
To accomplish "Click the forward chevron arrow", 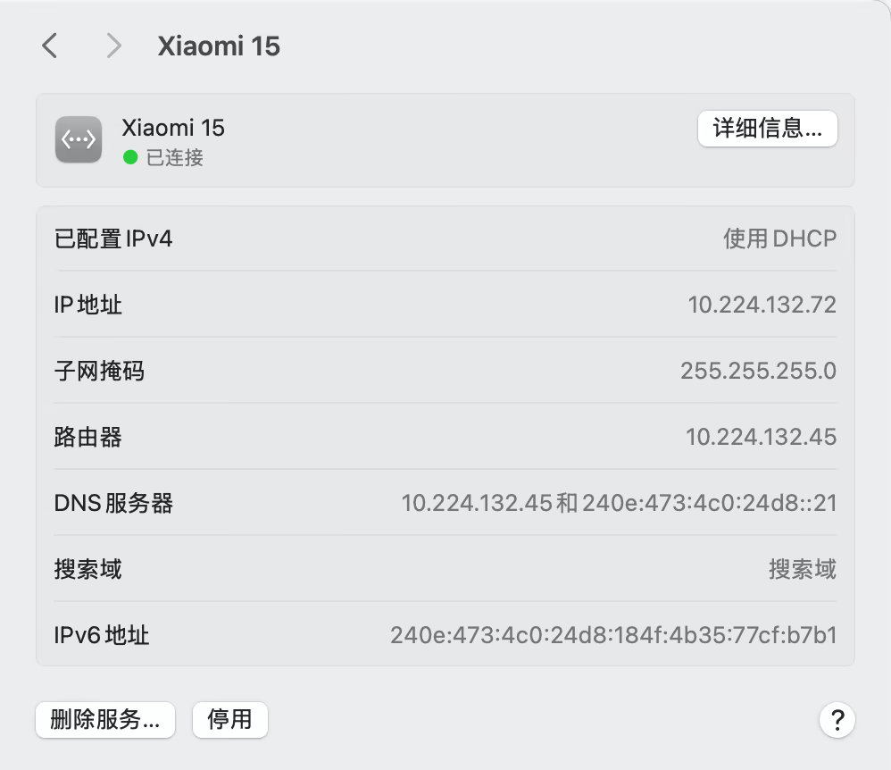I will pyautogui.click(x=113, y=46).
